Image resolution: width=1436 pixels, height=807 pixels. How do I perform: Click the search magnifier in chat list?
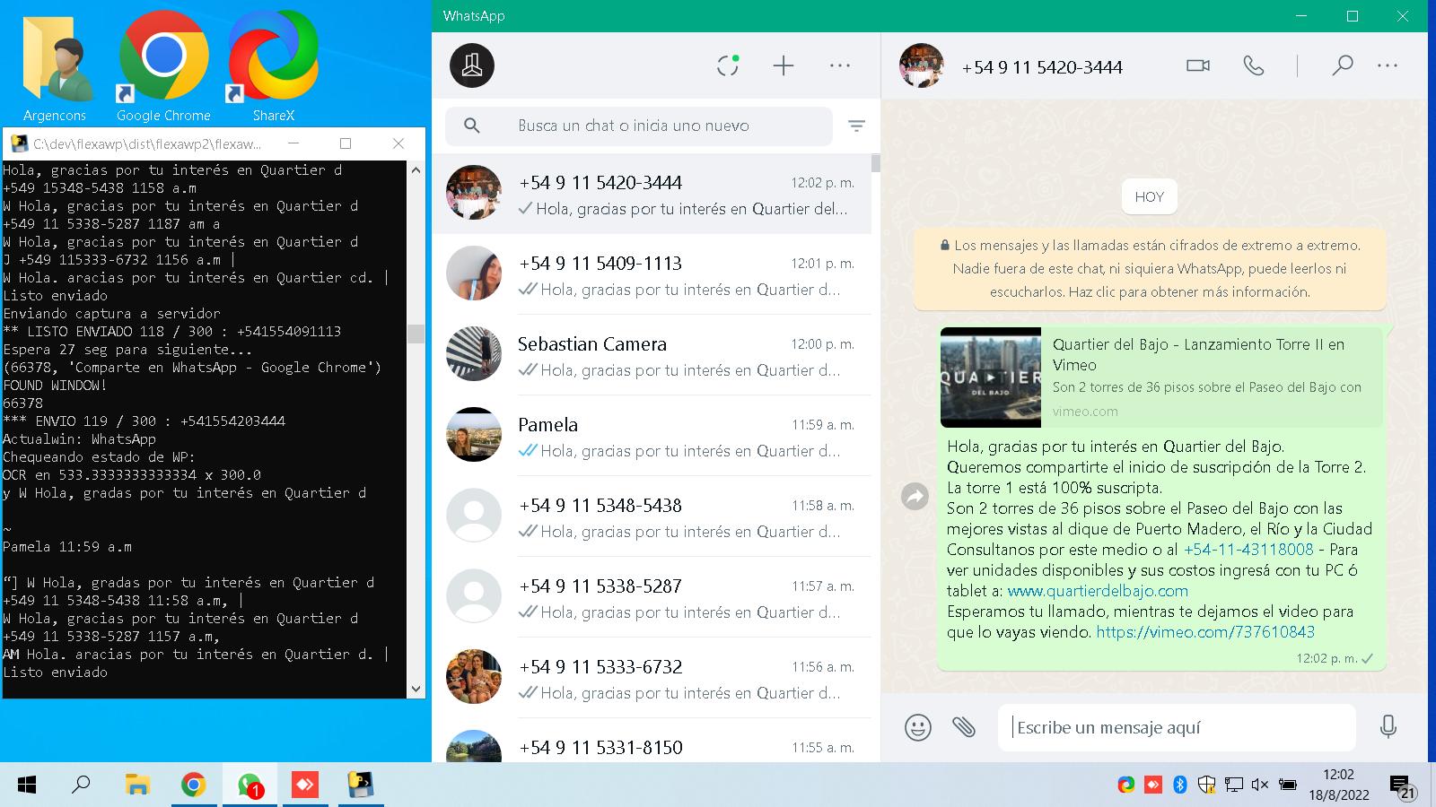[x=472, y=126]
